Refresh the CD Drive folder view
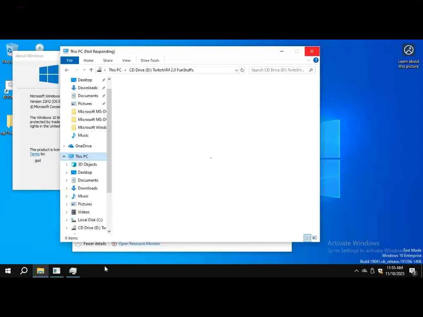The image size is (423, 317). click(242, 70)
